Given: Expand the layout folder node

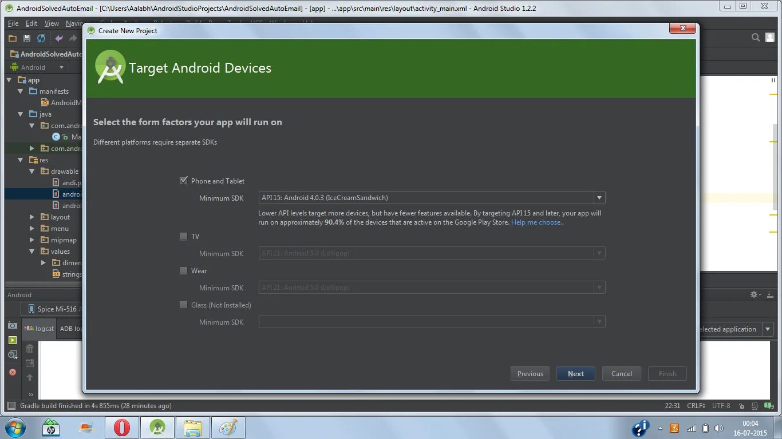Looking at the screenshot, I should (32, 217).
